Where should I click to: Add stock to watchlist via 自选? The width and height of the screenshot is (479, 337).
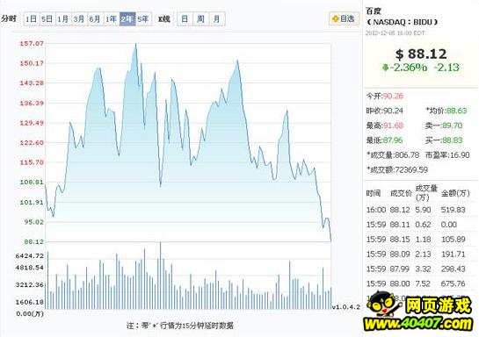point(344,18)
